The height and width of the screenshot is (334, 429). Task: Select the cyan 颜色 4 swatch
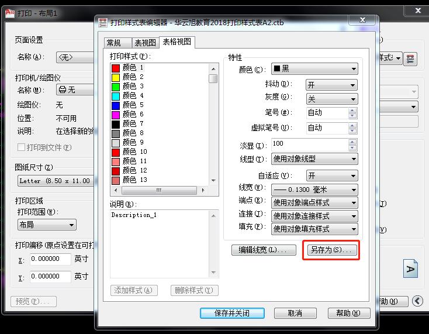point(116,96)
